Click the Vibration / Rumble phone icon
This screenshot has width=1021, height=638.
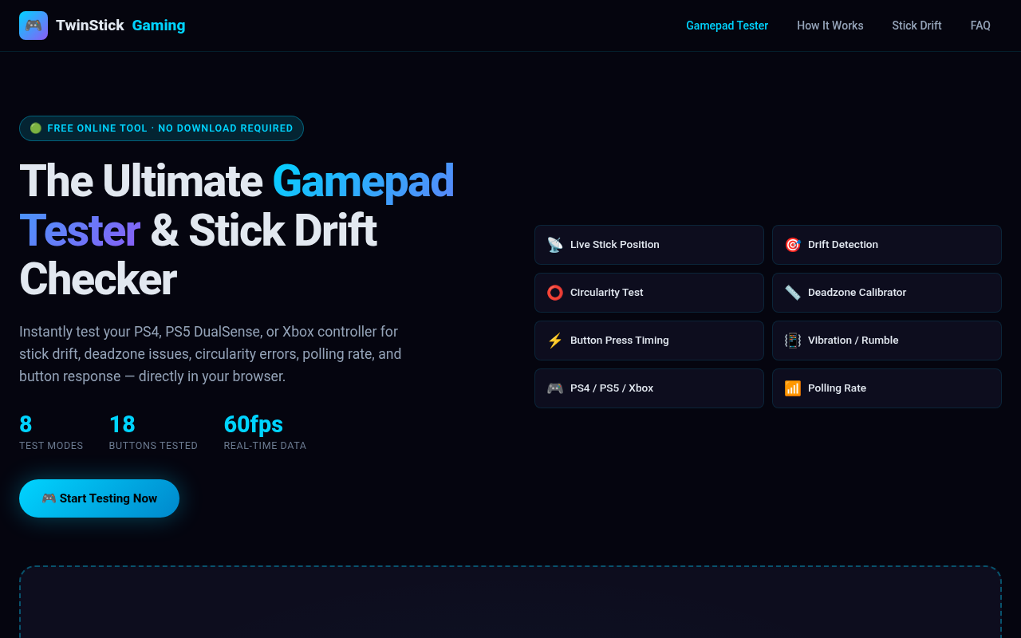[x=792, y=341]
